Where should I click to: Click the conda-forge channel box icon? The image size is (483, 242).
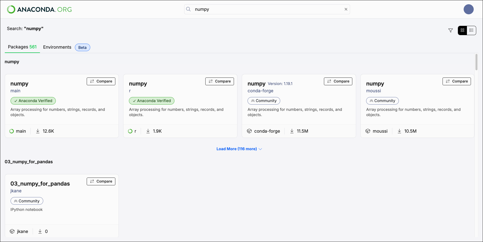(x=249, y=131)
